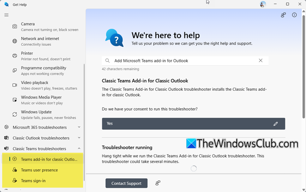Click 'Camera not turning on, black screen' text
Image resolution: width=306 pixels, height=192 pixels.
(49, 30)
